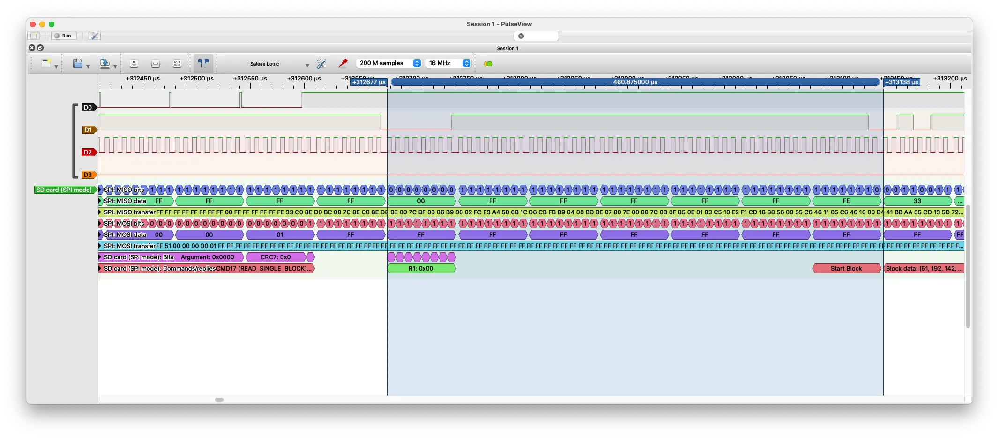Zoom in with the plus icon
This screenshot has width=999, height=439.
coord(134,64)
